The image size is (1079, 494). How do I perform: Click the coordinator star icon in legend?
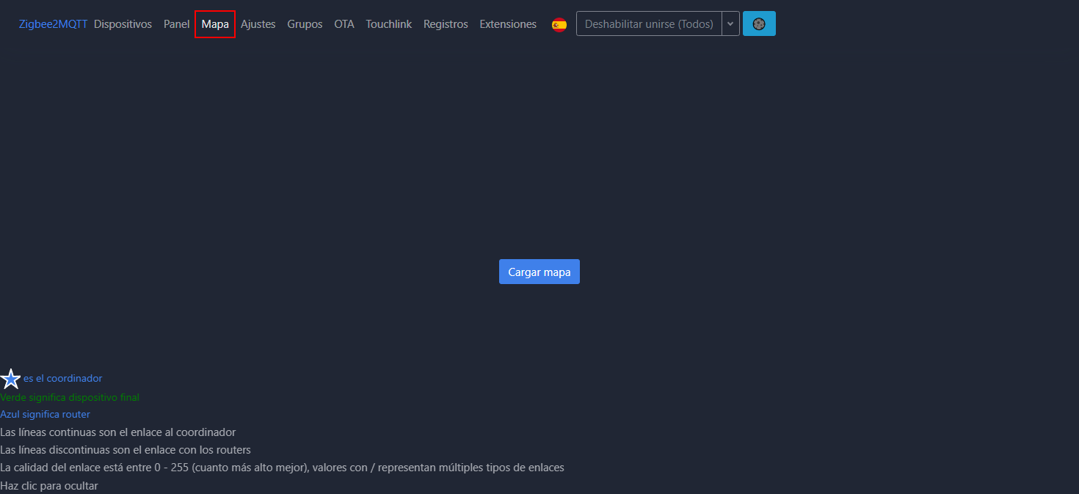(x=10, y=379)
